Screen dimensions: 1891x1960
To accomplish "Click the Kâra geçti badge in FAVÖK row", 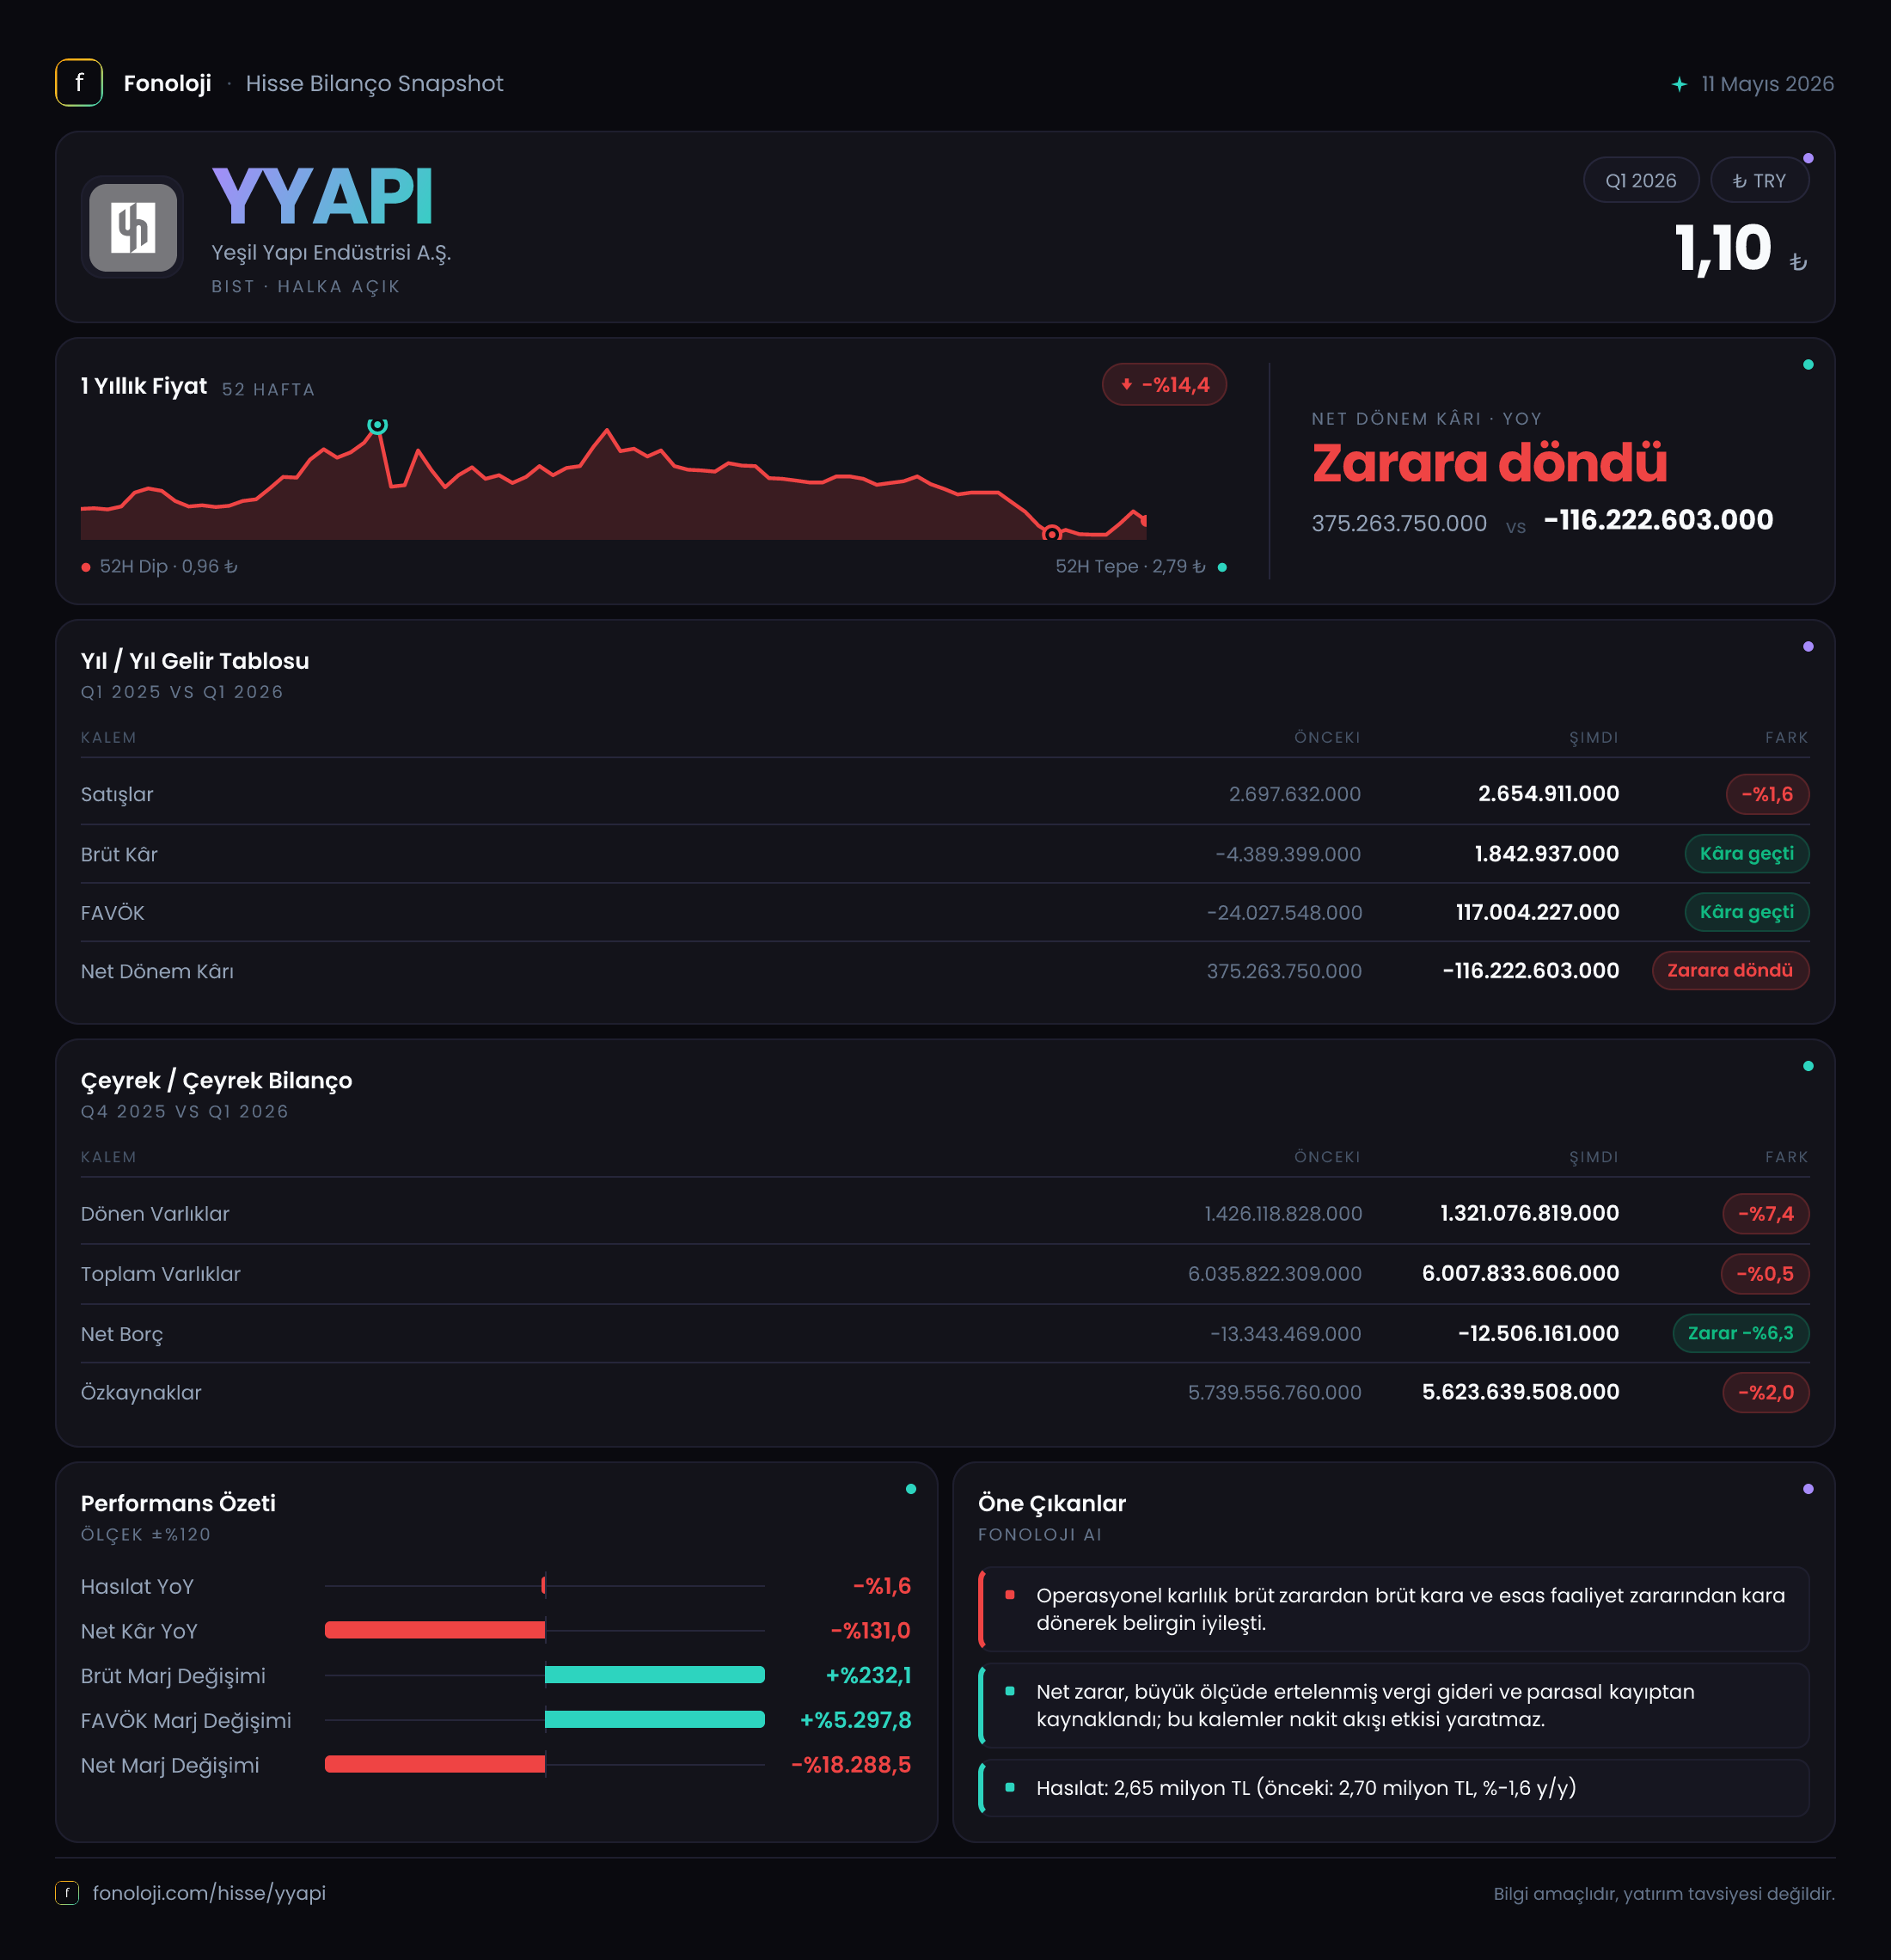I will [x=1746, y=912].
